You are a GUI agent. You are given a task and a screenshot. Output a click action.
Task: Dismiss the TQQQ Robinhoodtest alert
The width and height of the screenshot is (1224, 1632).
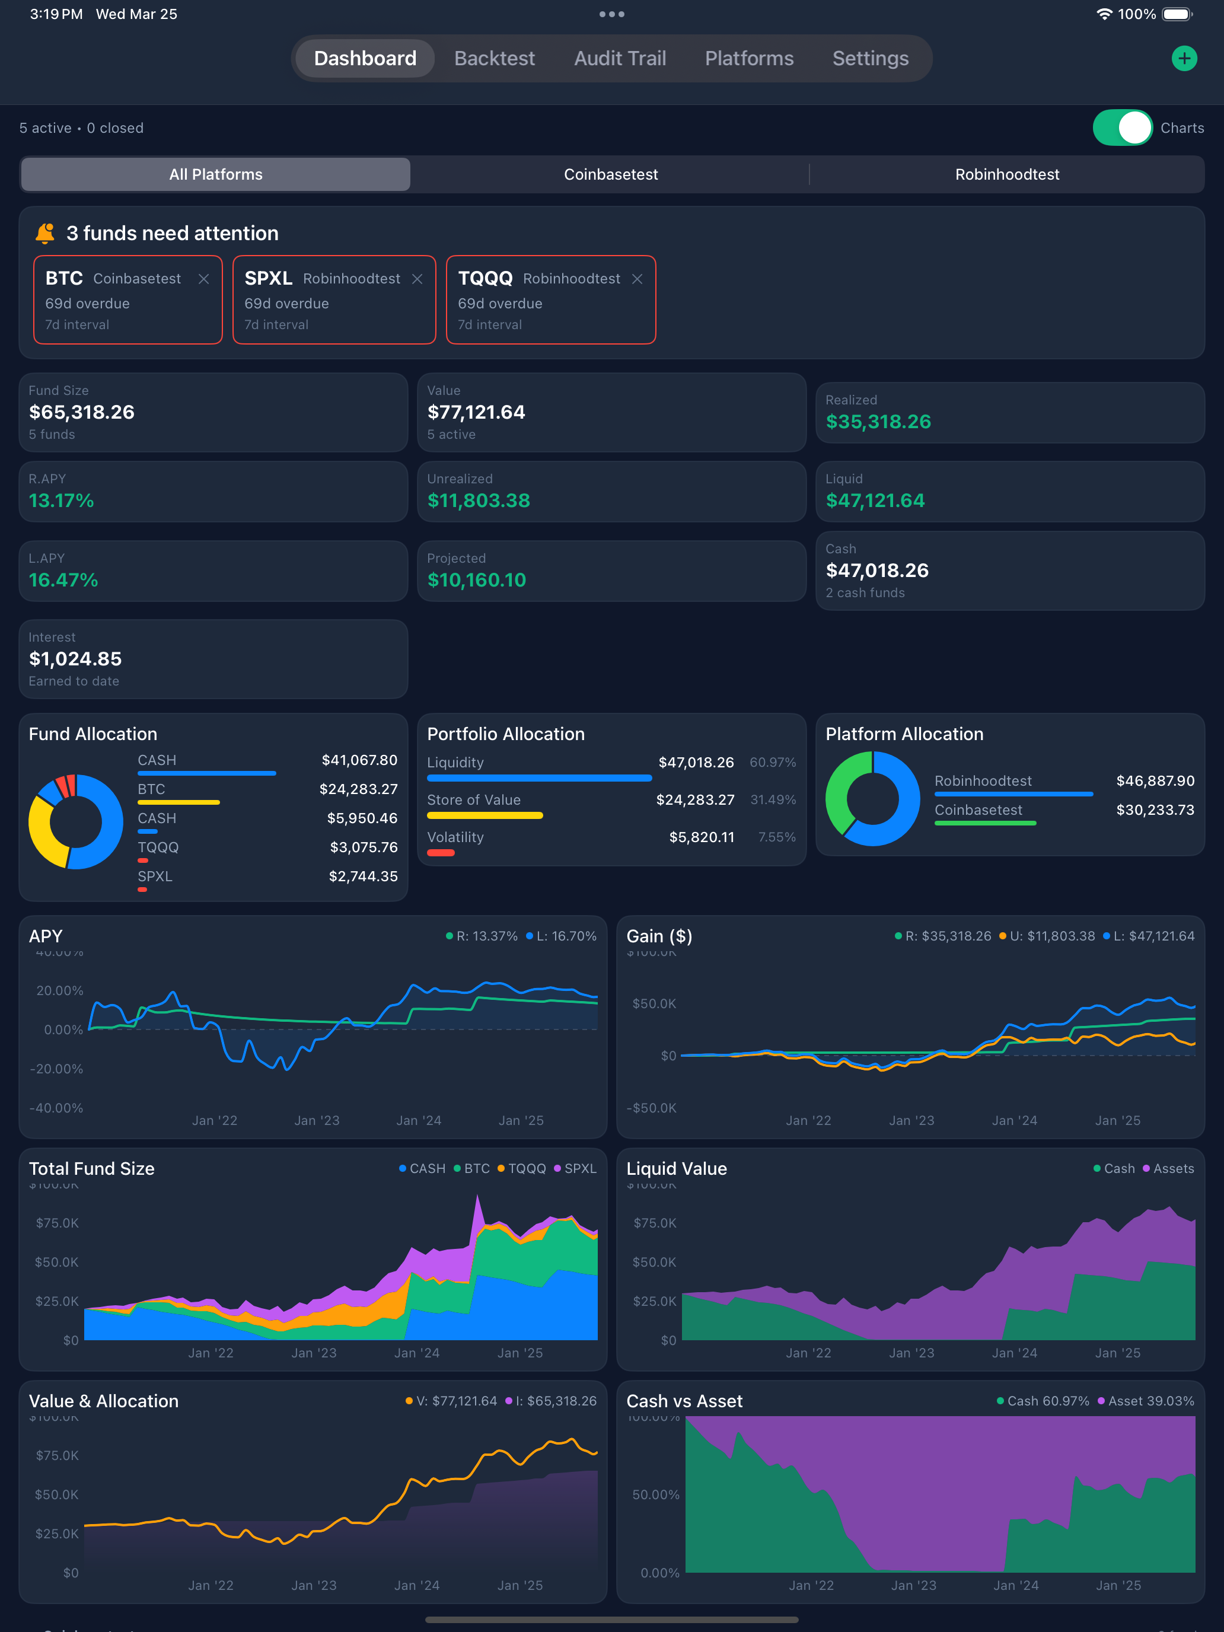tap(638, 279)
